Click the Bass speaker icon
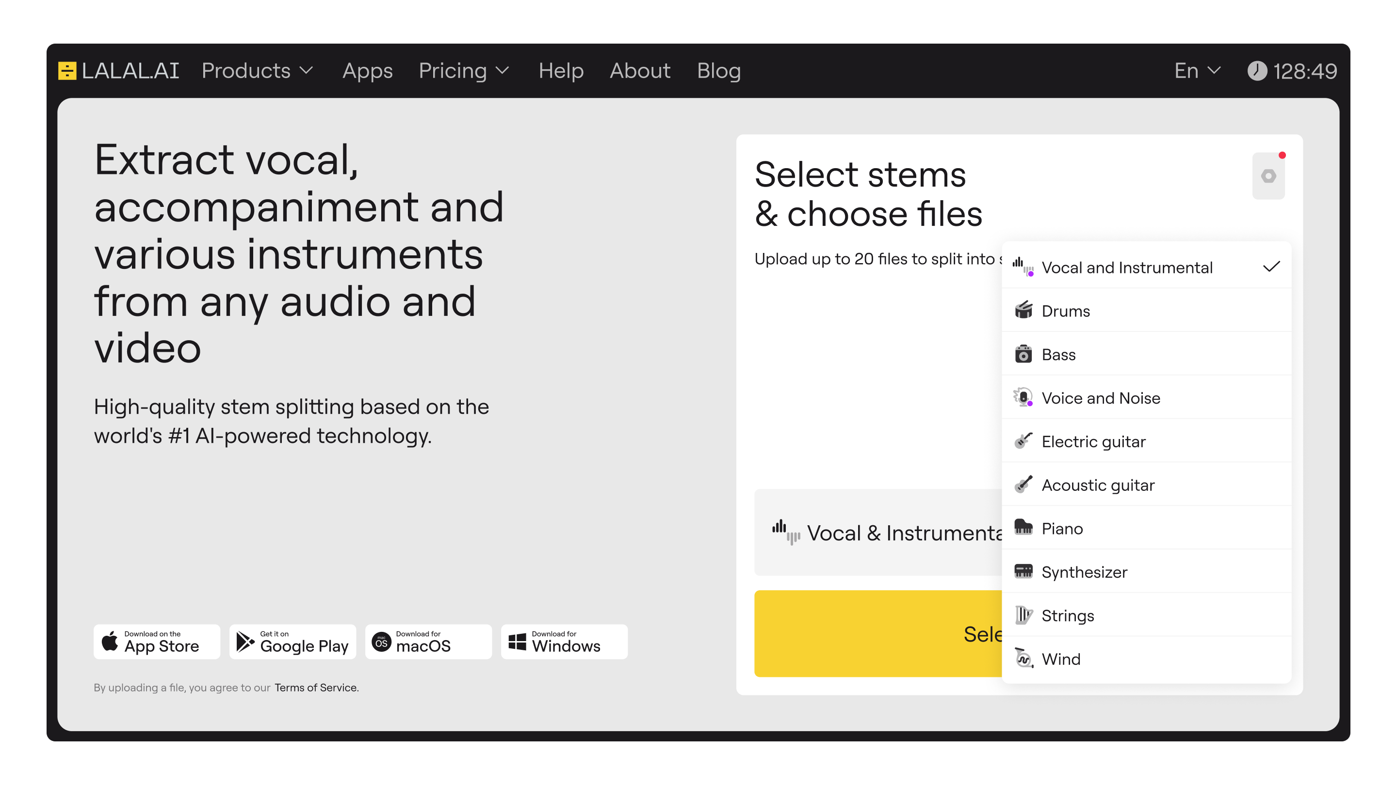This screenshot has width=1397, height=785. pyautogui.click(x=1023, y=354)
